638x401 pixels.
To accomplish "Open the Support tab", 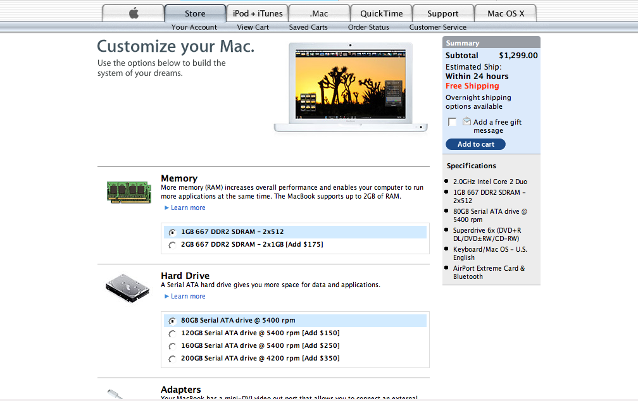I will pos(442,13).
